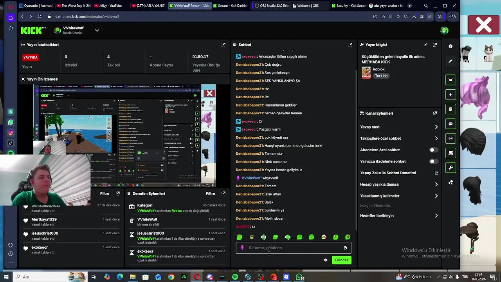This screenshot has height=282, width=501.
Task: Open the Filtre dropdown in the activity feed
Action: (105, 193)
